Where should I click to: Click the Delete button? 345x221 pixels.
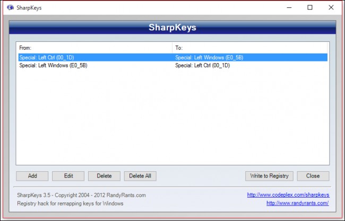104,176
